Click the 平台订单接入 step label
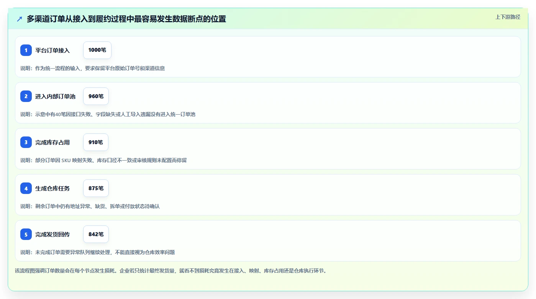 coord(52,50)
